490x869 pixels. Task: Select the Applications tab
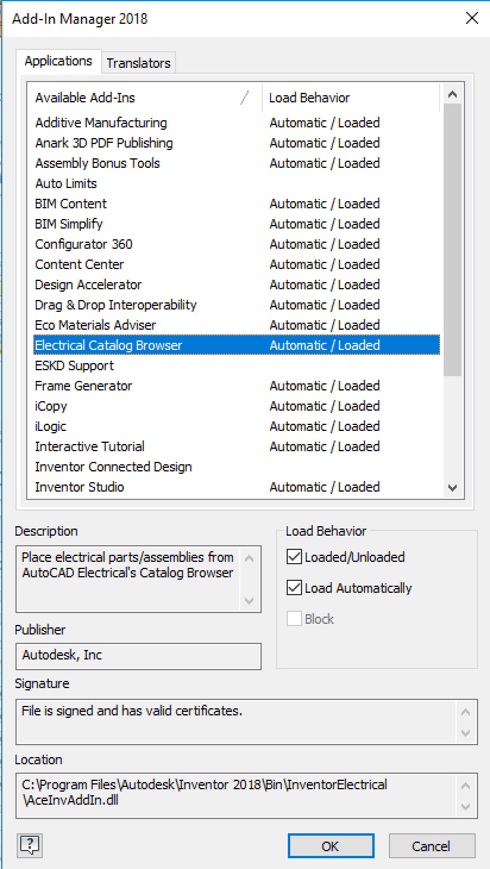pyautogui.click(x=58, y=61)
